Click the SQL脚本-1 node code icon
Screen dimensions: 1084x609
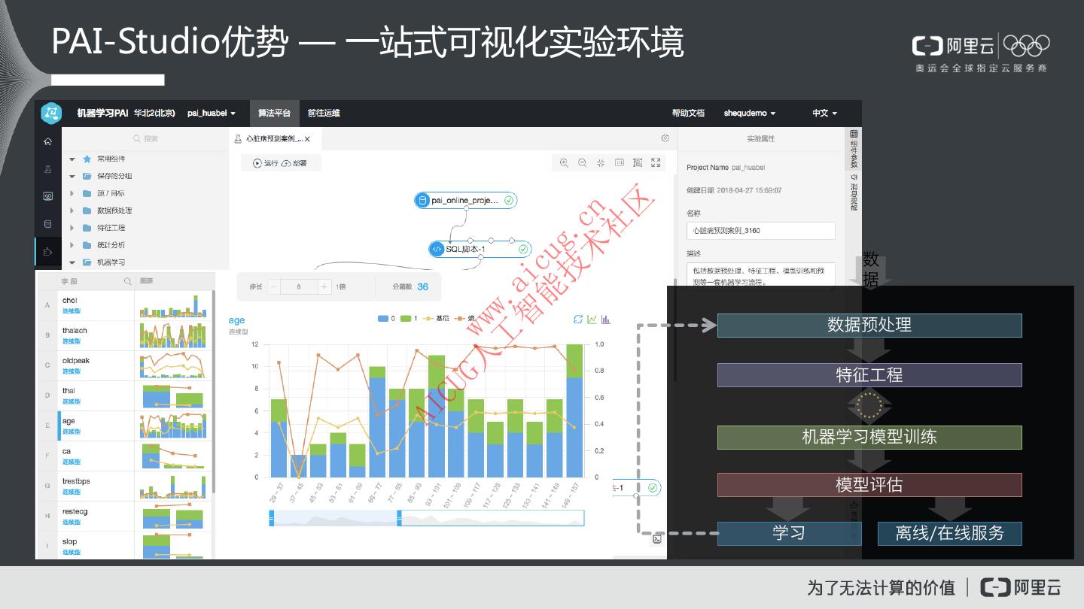click(x=437, y=249)
